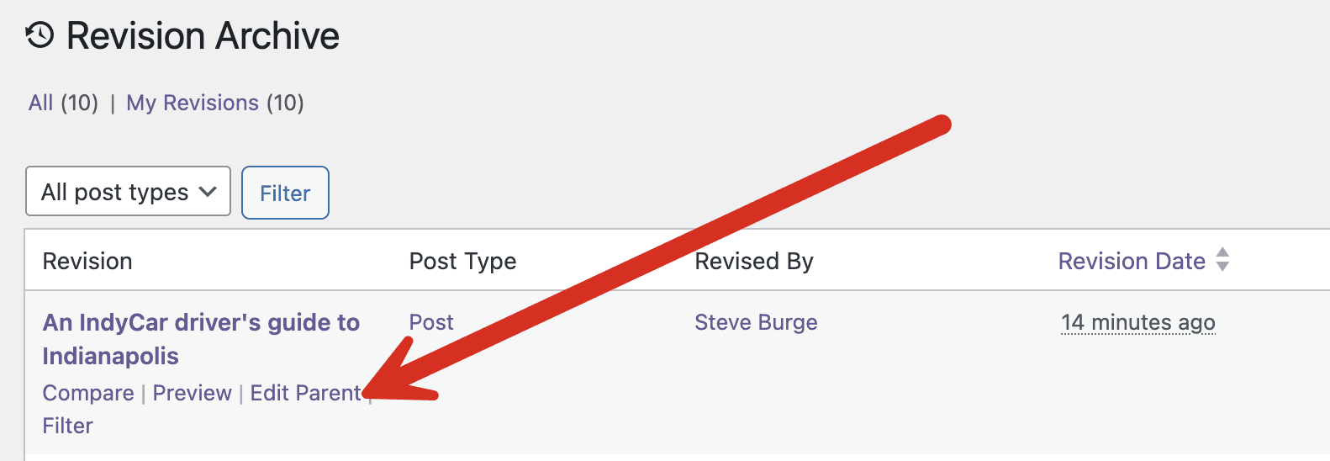Click the Revised By column header

[x=754, y=261]
